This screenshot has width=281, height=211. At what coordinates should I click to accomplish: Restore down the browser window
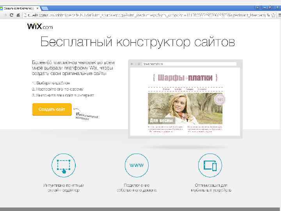click(270, 7)
